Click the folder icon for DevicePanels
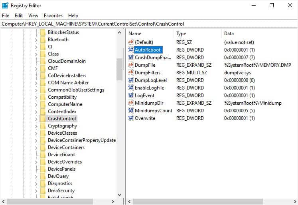298x205 pixels. tap(43, 169)
